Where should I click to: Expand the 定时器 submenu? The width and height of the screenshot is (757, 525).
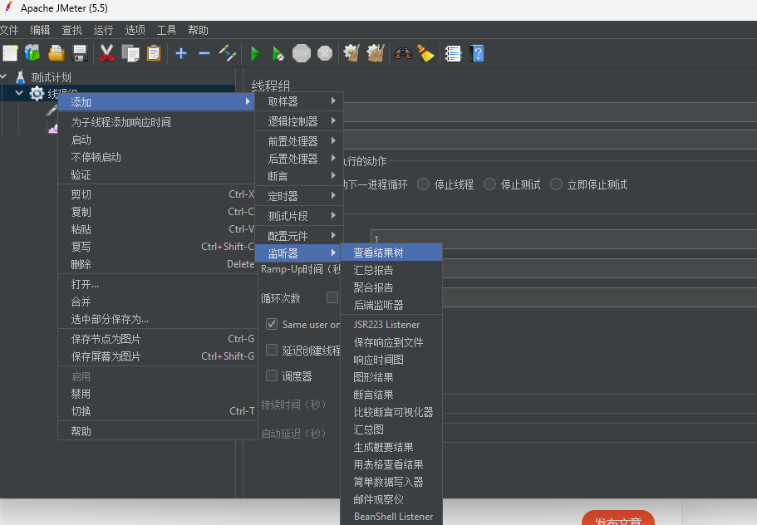pos(299,196)
